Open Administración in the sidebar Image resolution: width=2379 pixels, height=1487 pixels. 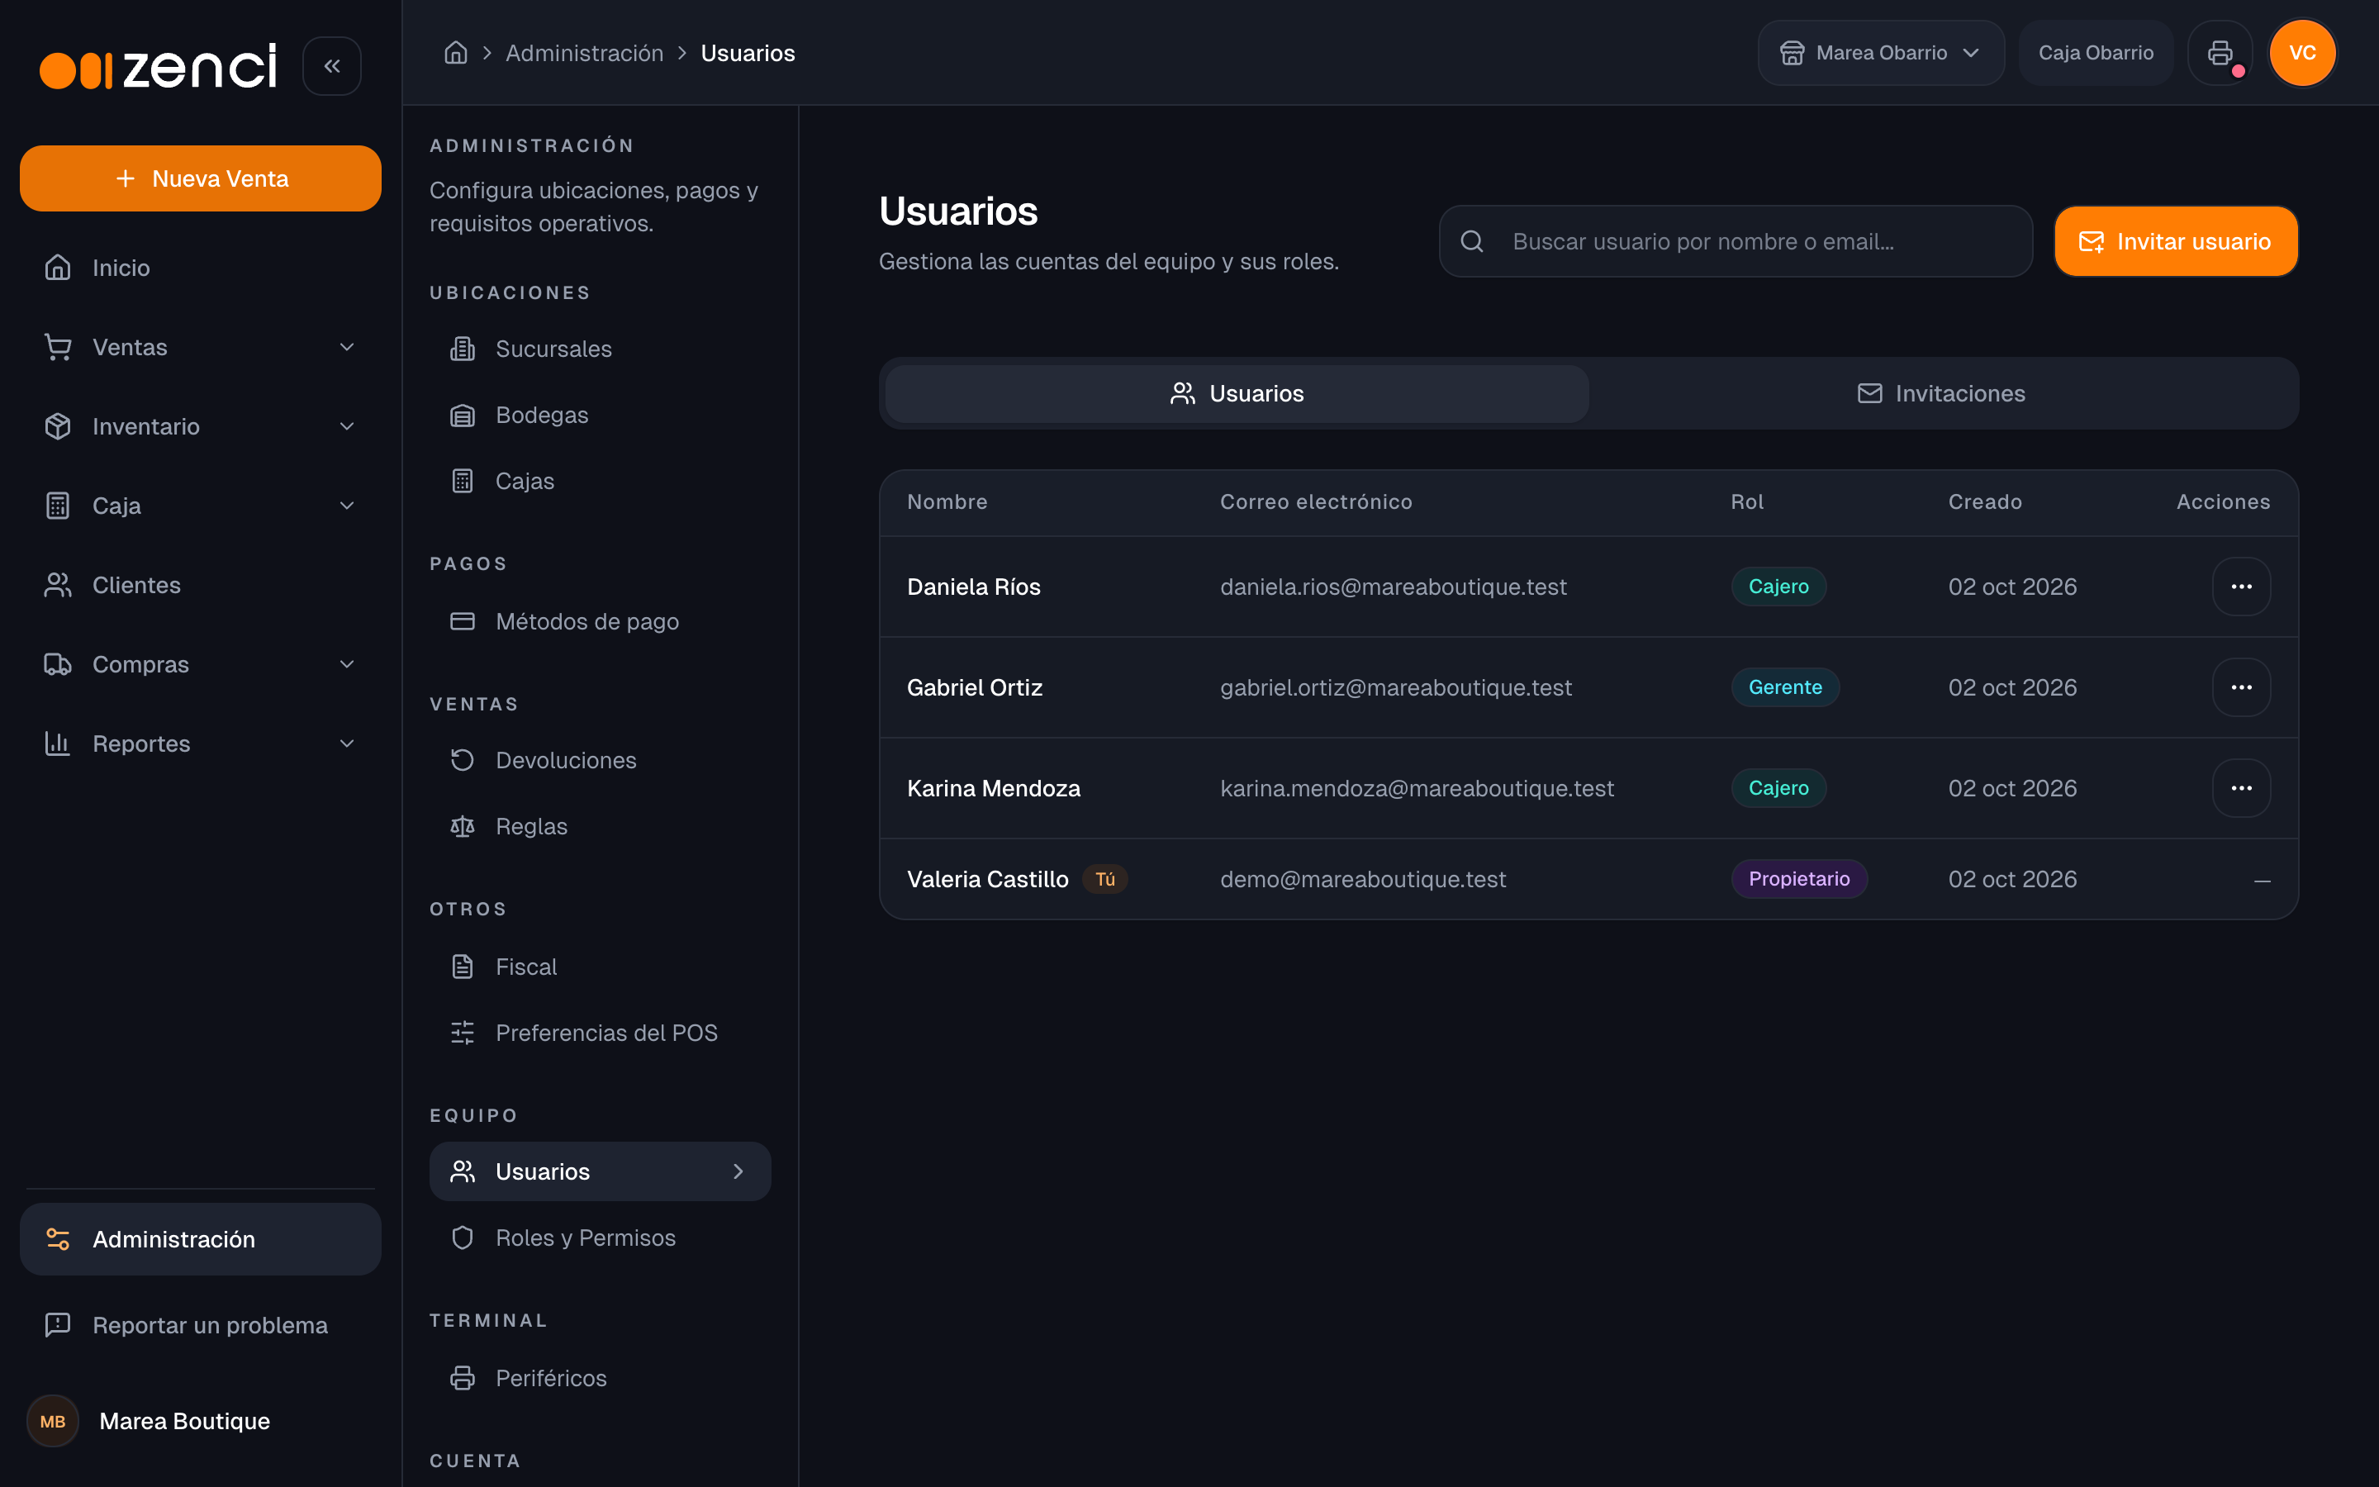coord(201,1239)
